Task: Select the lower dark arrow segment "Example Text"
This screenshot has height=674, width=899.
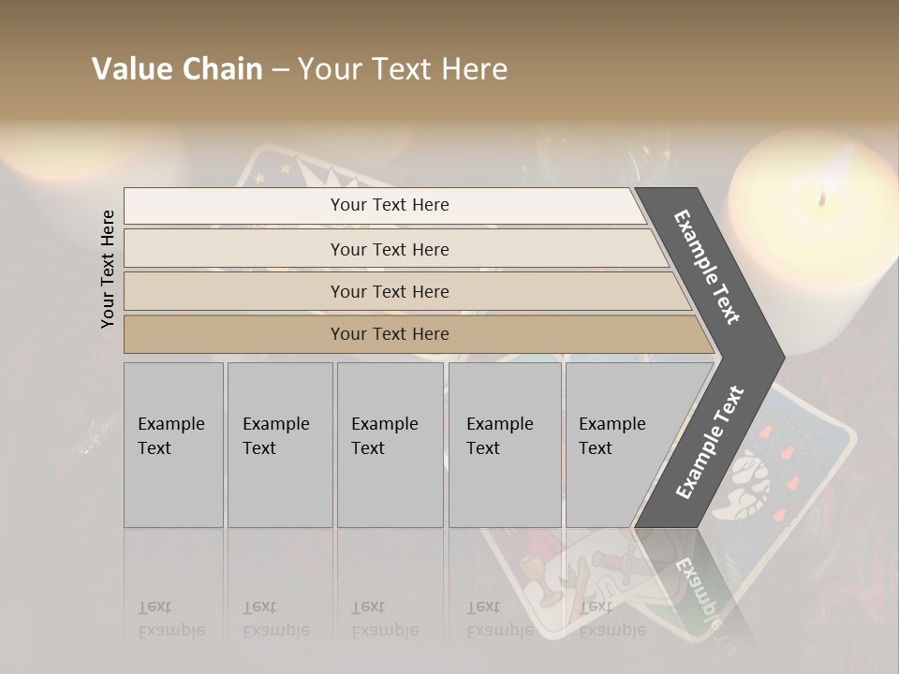Action: coord(709,444)
